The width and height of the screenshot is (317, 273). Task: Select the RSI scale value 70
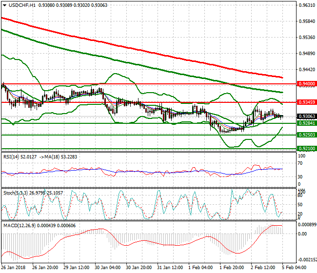(300, 163)
